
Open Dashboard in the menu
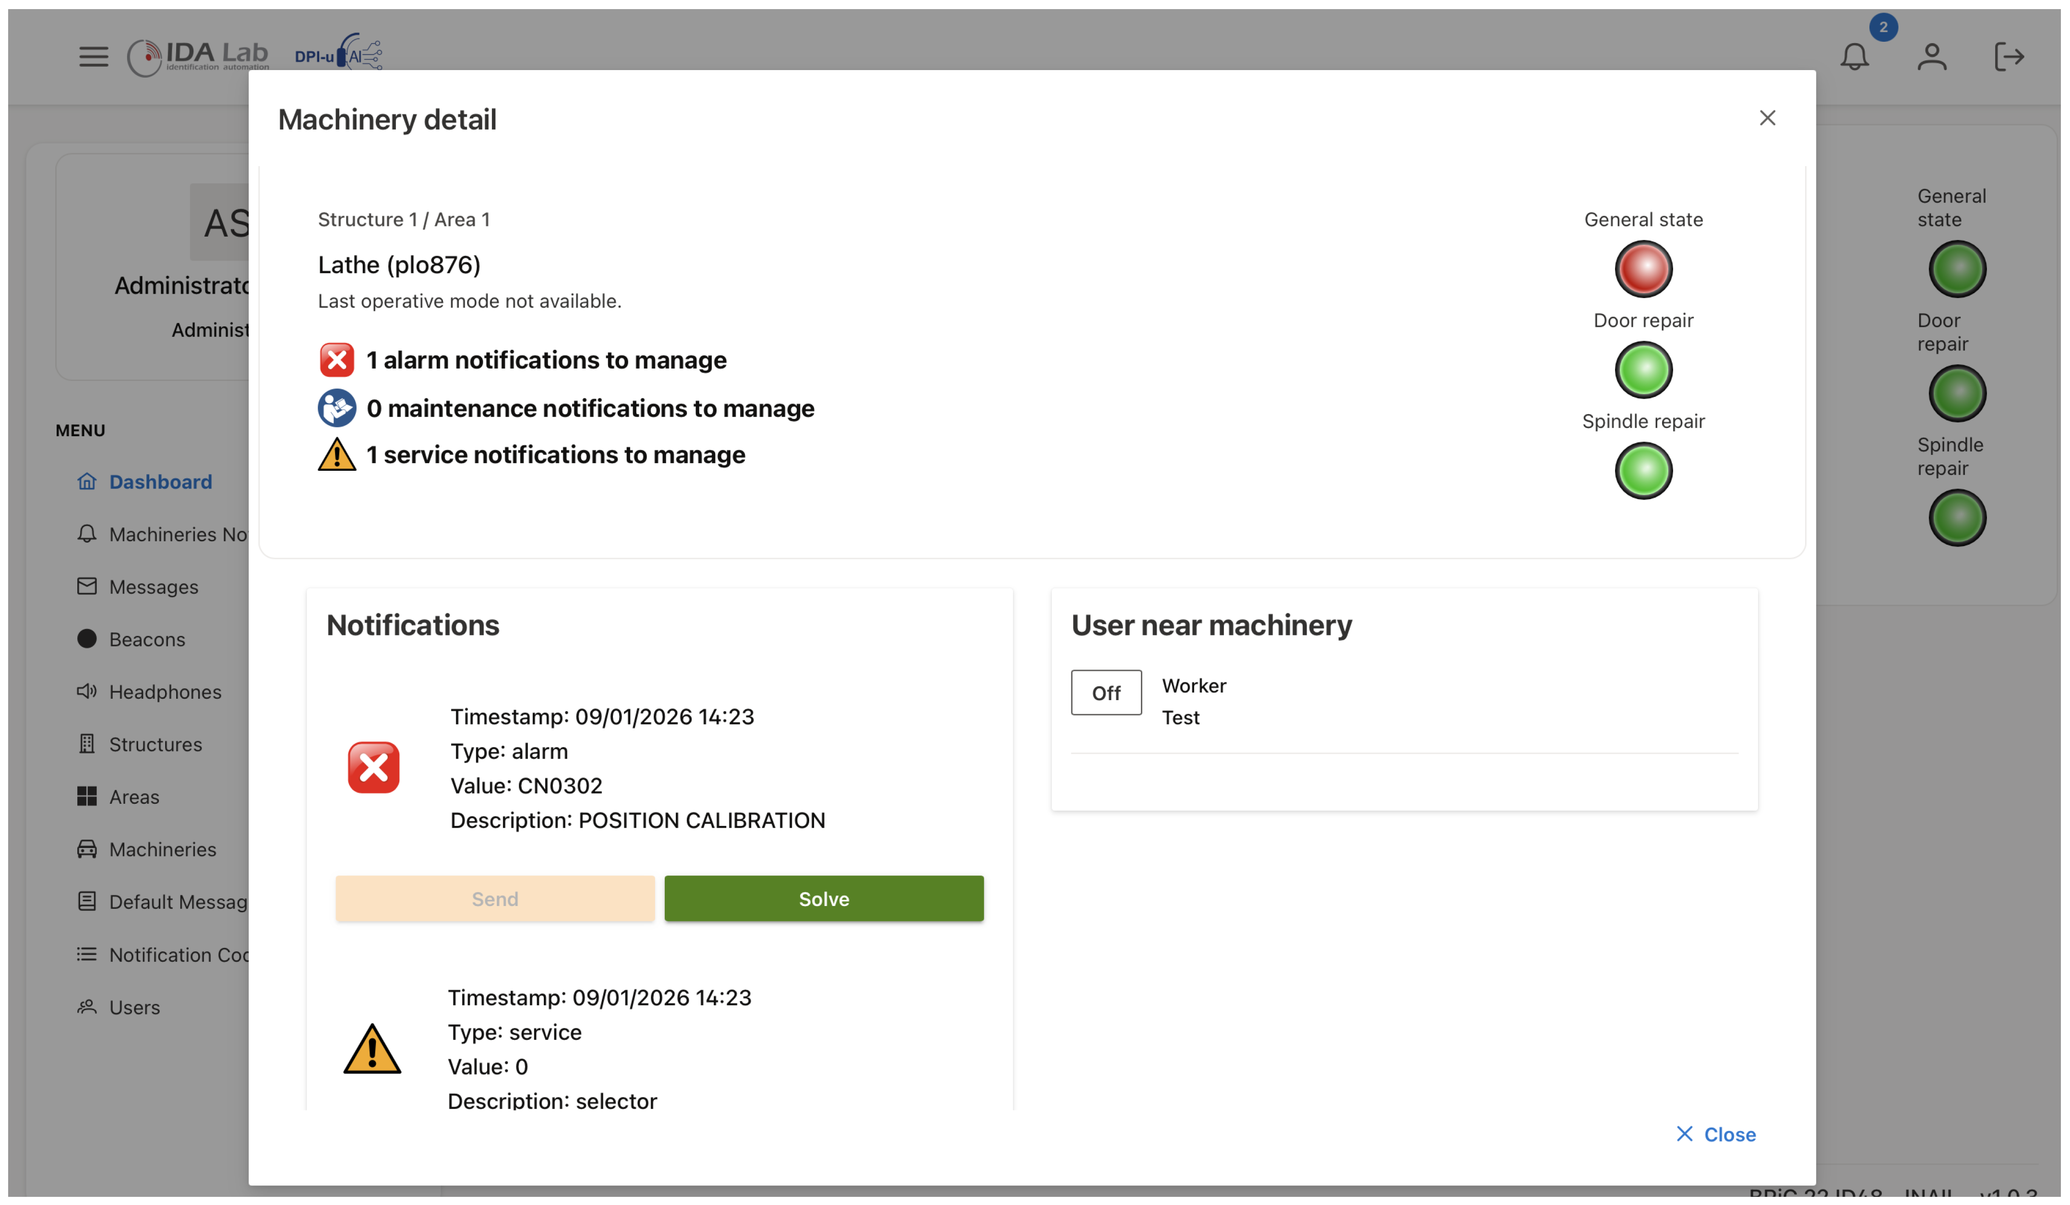[160, 481]
